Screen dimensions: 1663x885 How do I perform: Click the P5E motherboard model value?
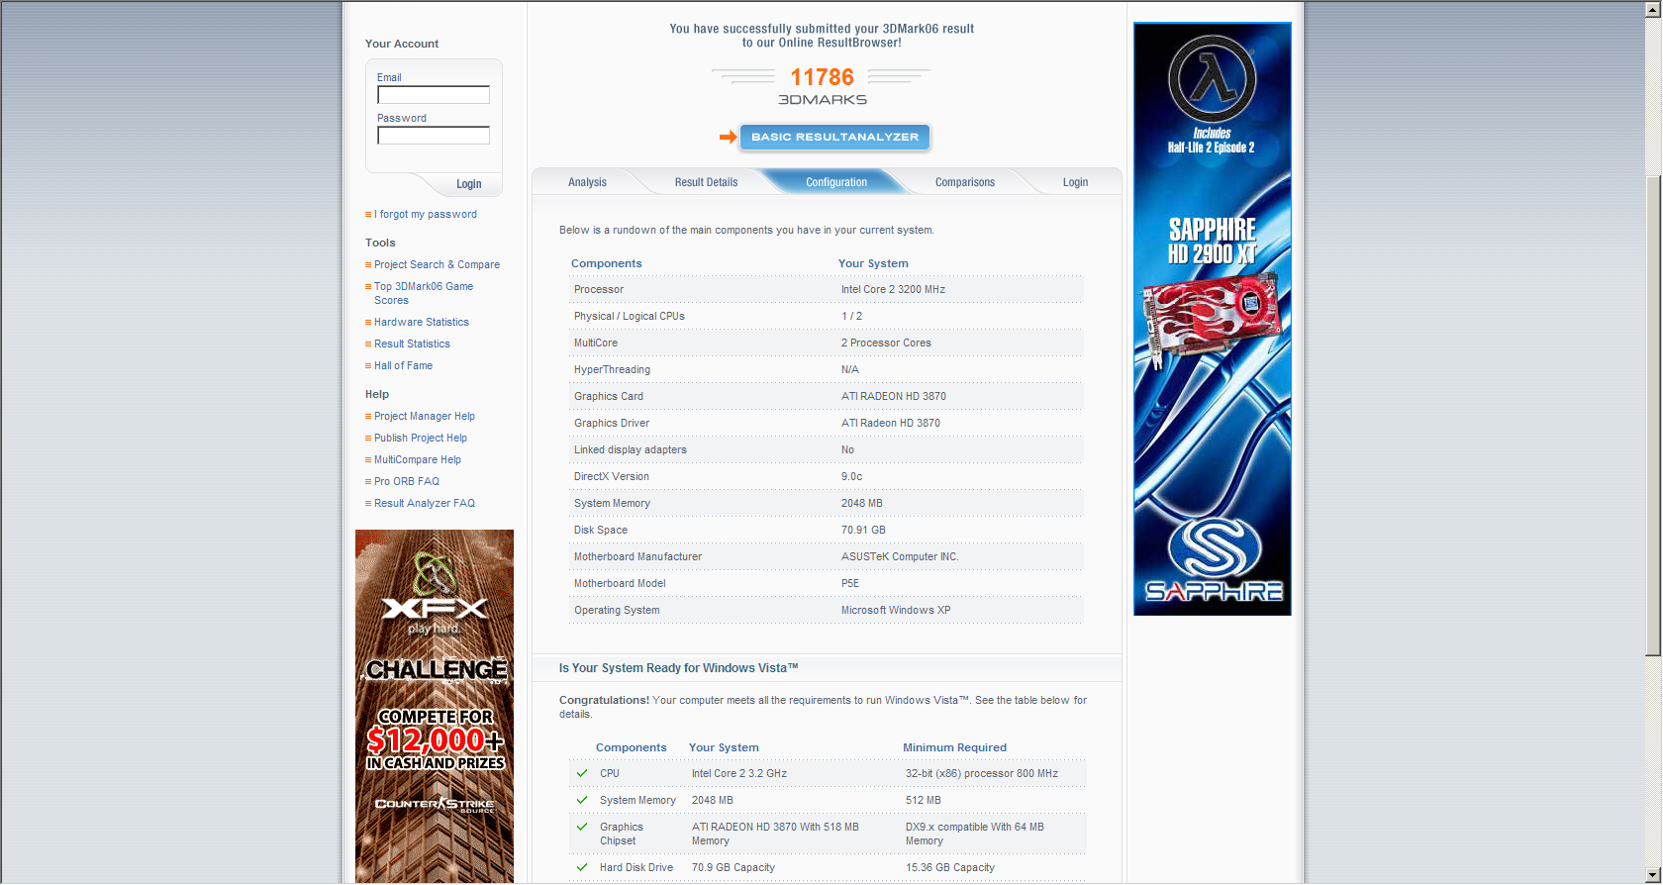pos(850,583)
